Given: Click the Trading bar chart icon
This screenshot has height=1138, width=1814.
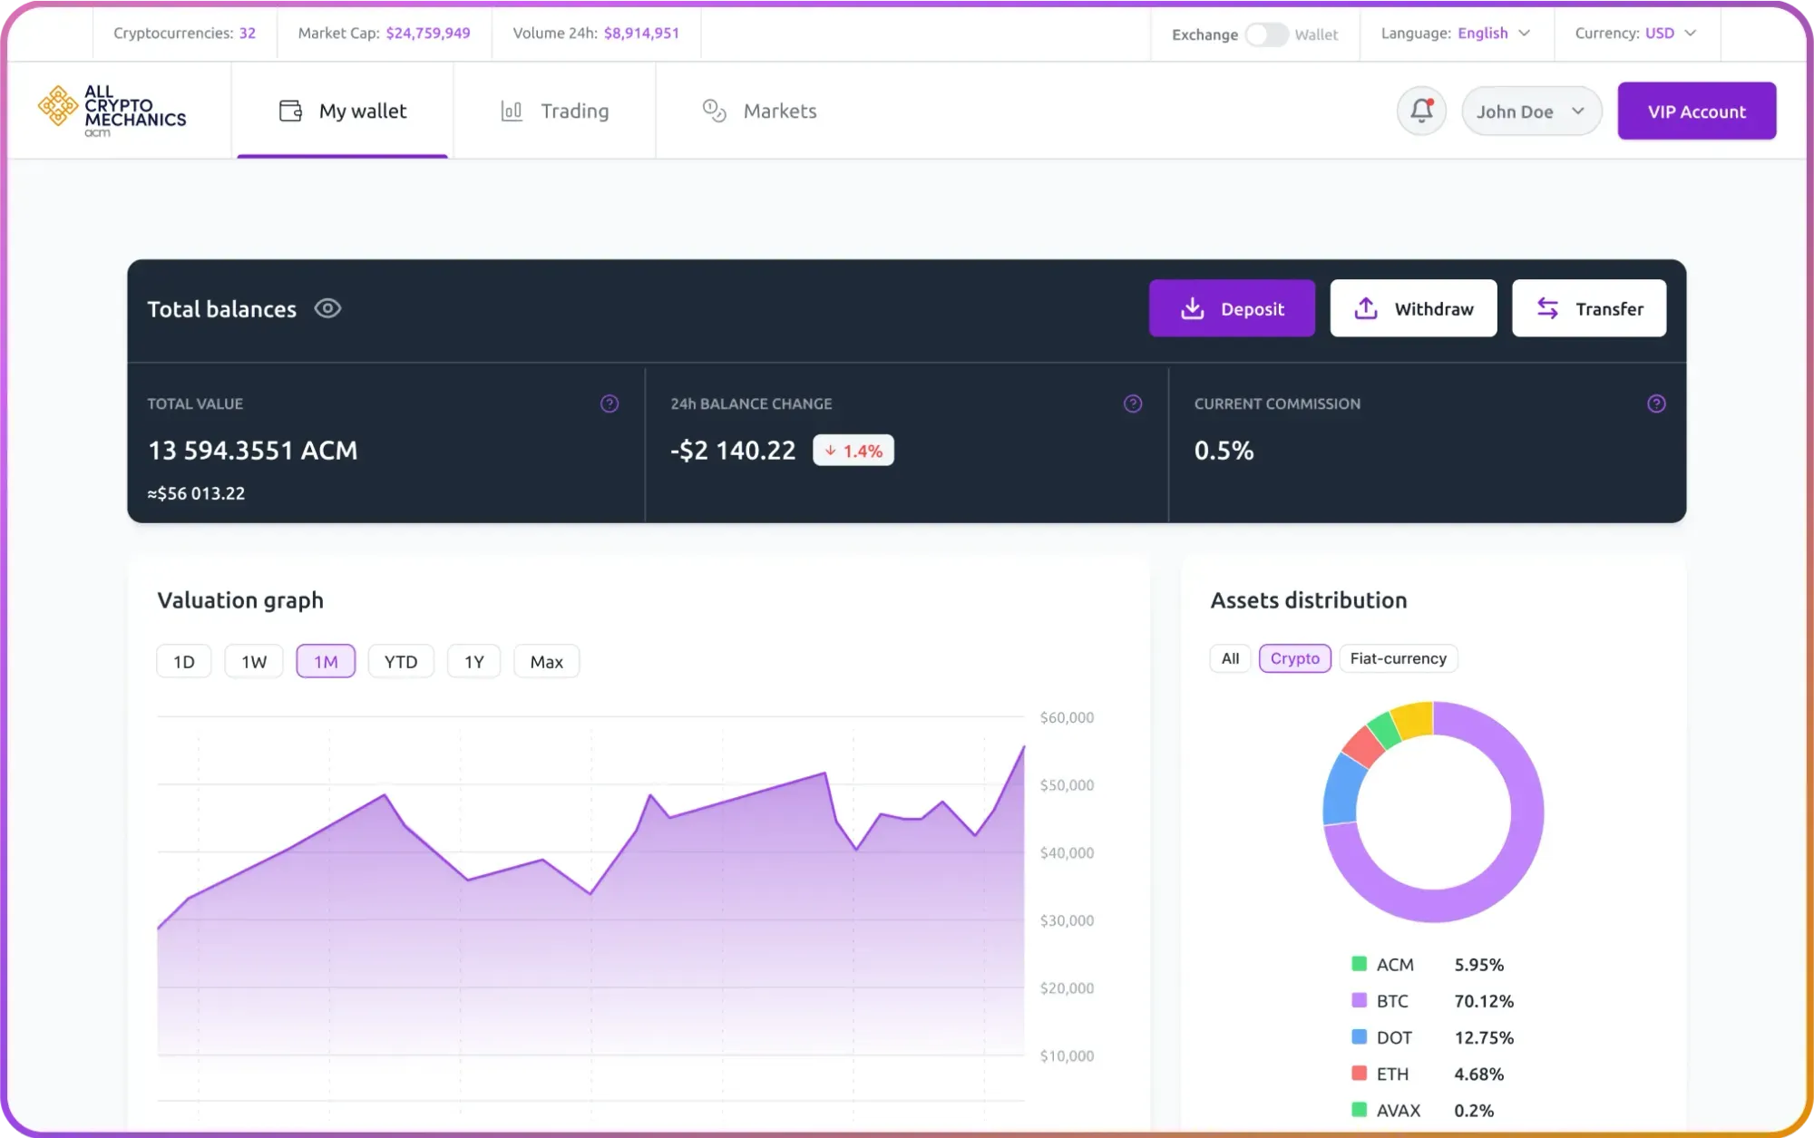Looking at the screenshot, I should point(512,111).
